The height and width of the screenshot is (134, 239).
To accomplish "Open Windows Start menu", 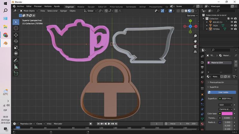I will [x=5, y=3].
